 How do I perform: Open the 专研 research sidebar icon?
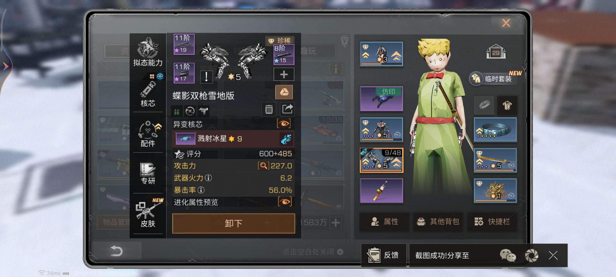pos(148,174)
